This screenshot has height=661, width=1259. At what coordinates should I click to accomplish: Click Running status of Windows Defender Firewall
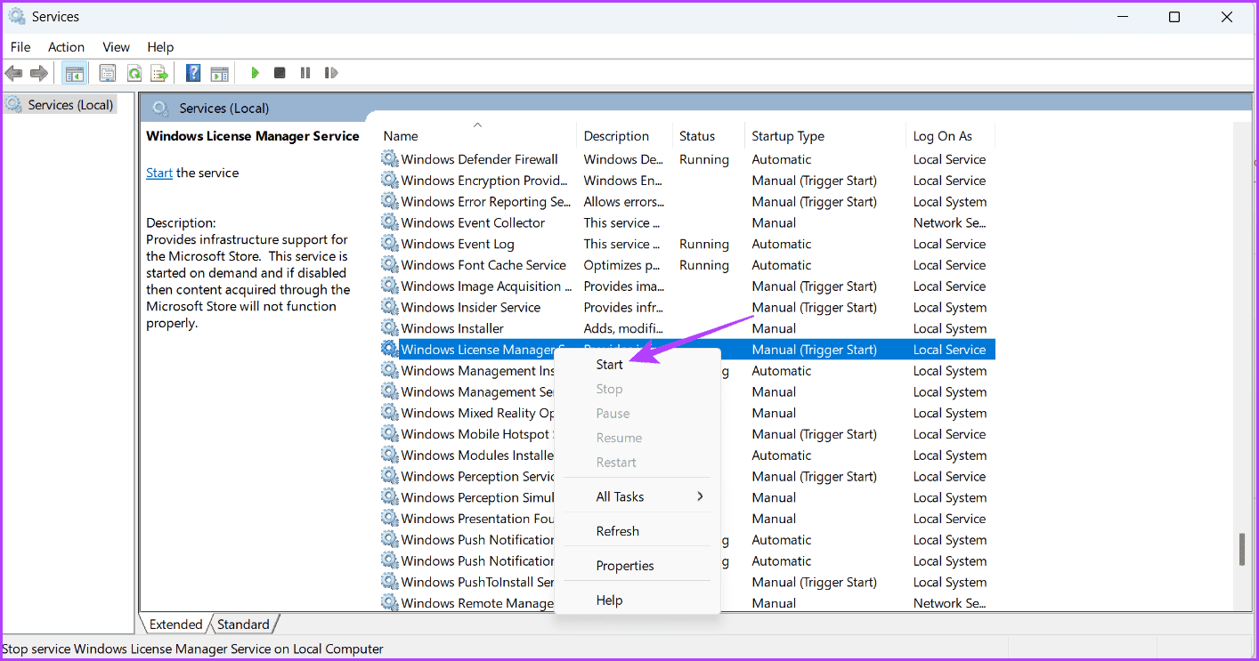[703, 159]
